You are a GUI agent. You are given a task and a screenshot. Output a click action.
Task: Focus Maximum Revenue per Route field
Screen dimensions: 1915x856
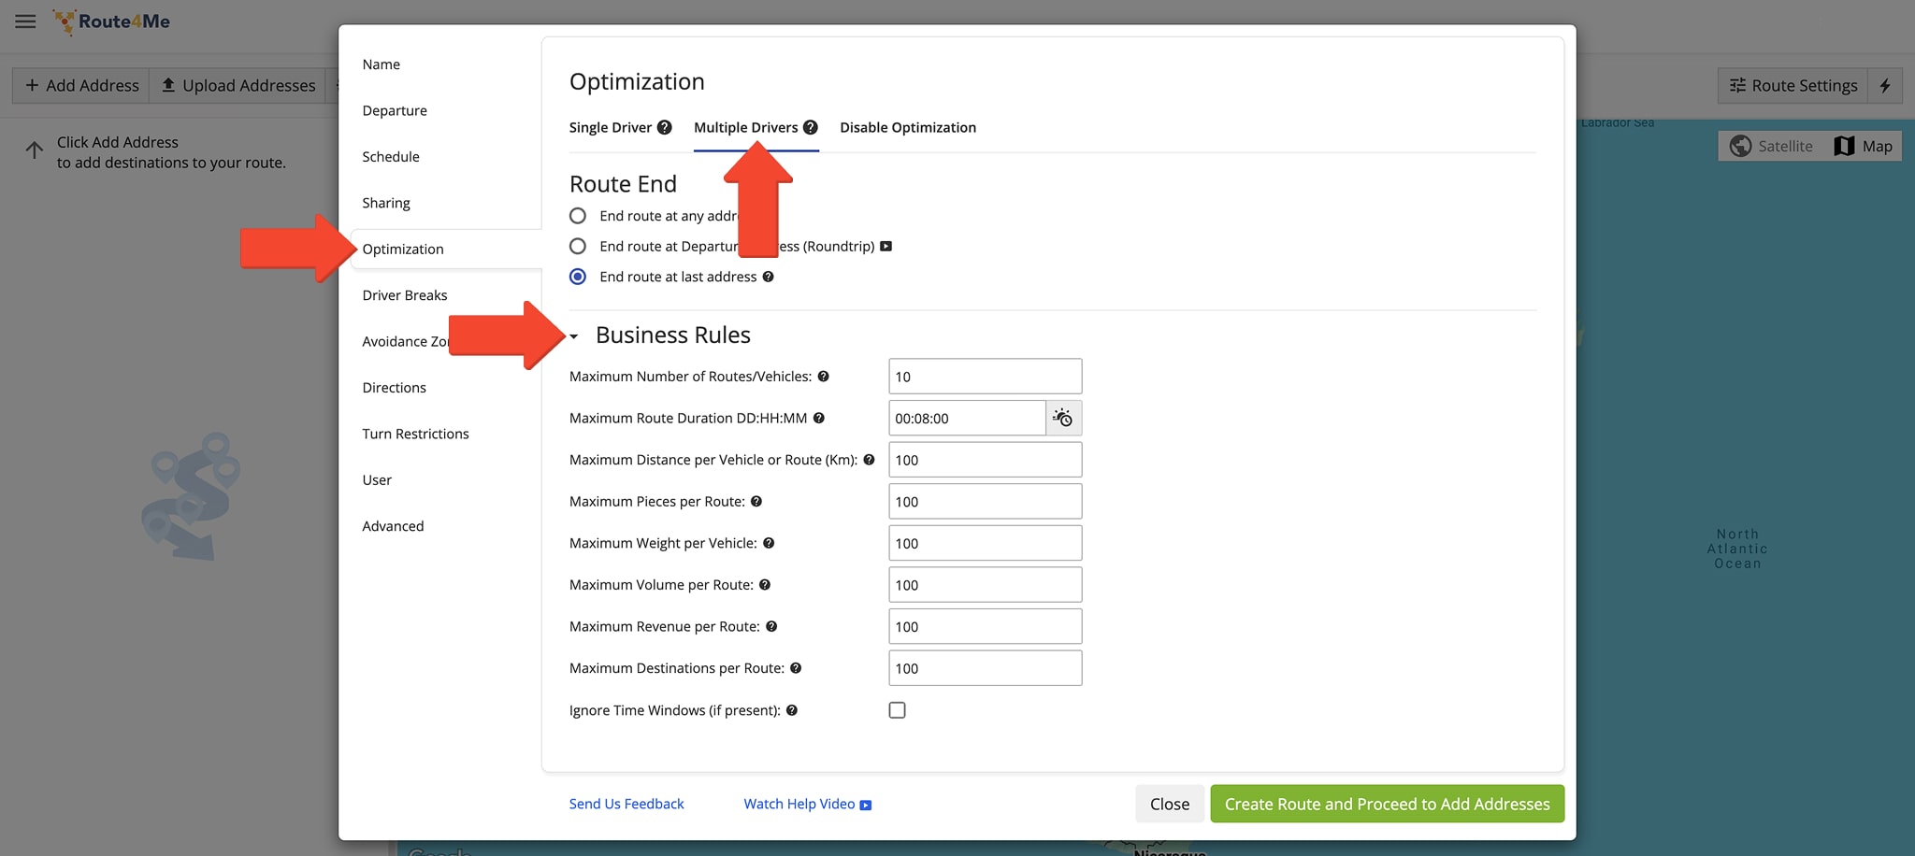tap(986, 626)
